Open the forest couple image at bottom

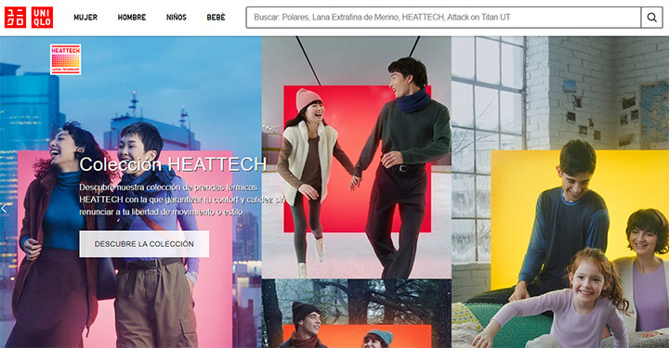[356, 314]
